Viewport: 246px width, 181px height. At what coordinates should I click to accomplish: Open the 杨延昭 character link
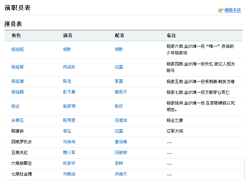(18, 49)
